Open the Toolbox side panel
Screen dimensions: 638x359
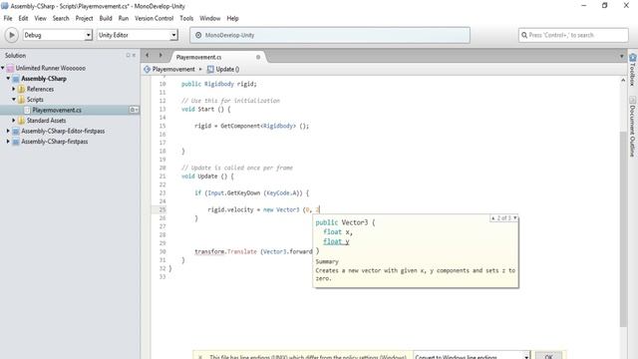(x=633, y=69)
